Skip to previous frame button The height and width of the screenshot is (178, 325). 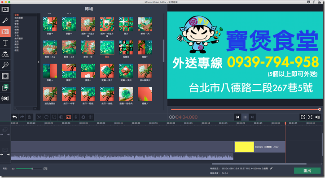pyautogui.click(x=237, y=117)
